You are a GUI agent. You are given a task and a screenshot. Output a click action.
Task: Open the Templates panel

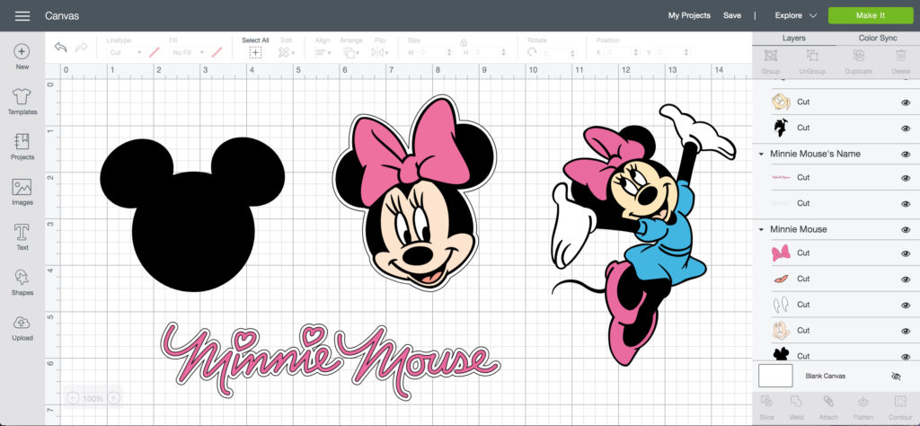tap(22, 102)
